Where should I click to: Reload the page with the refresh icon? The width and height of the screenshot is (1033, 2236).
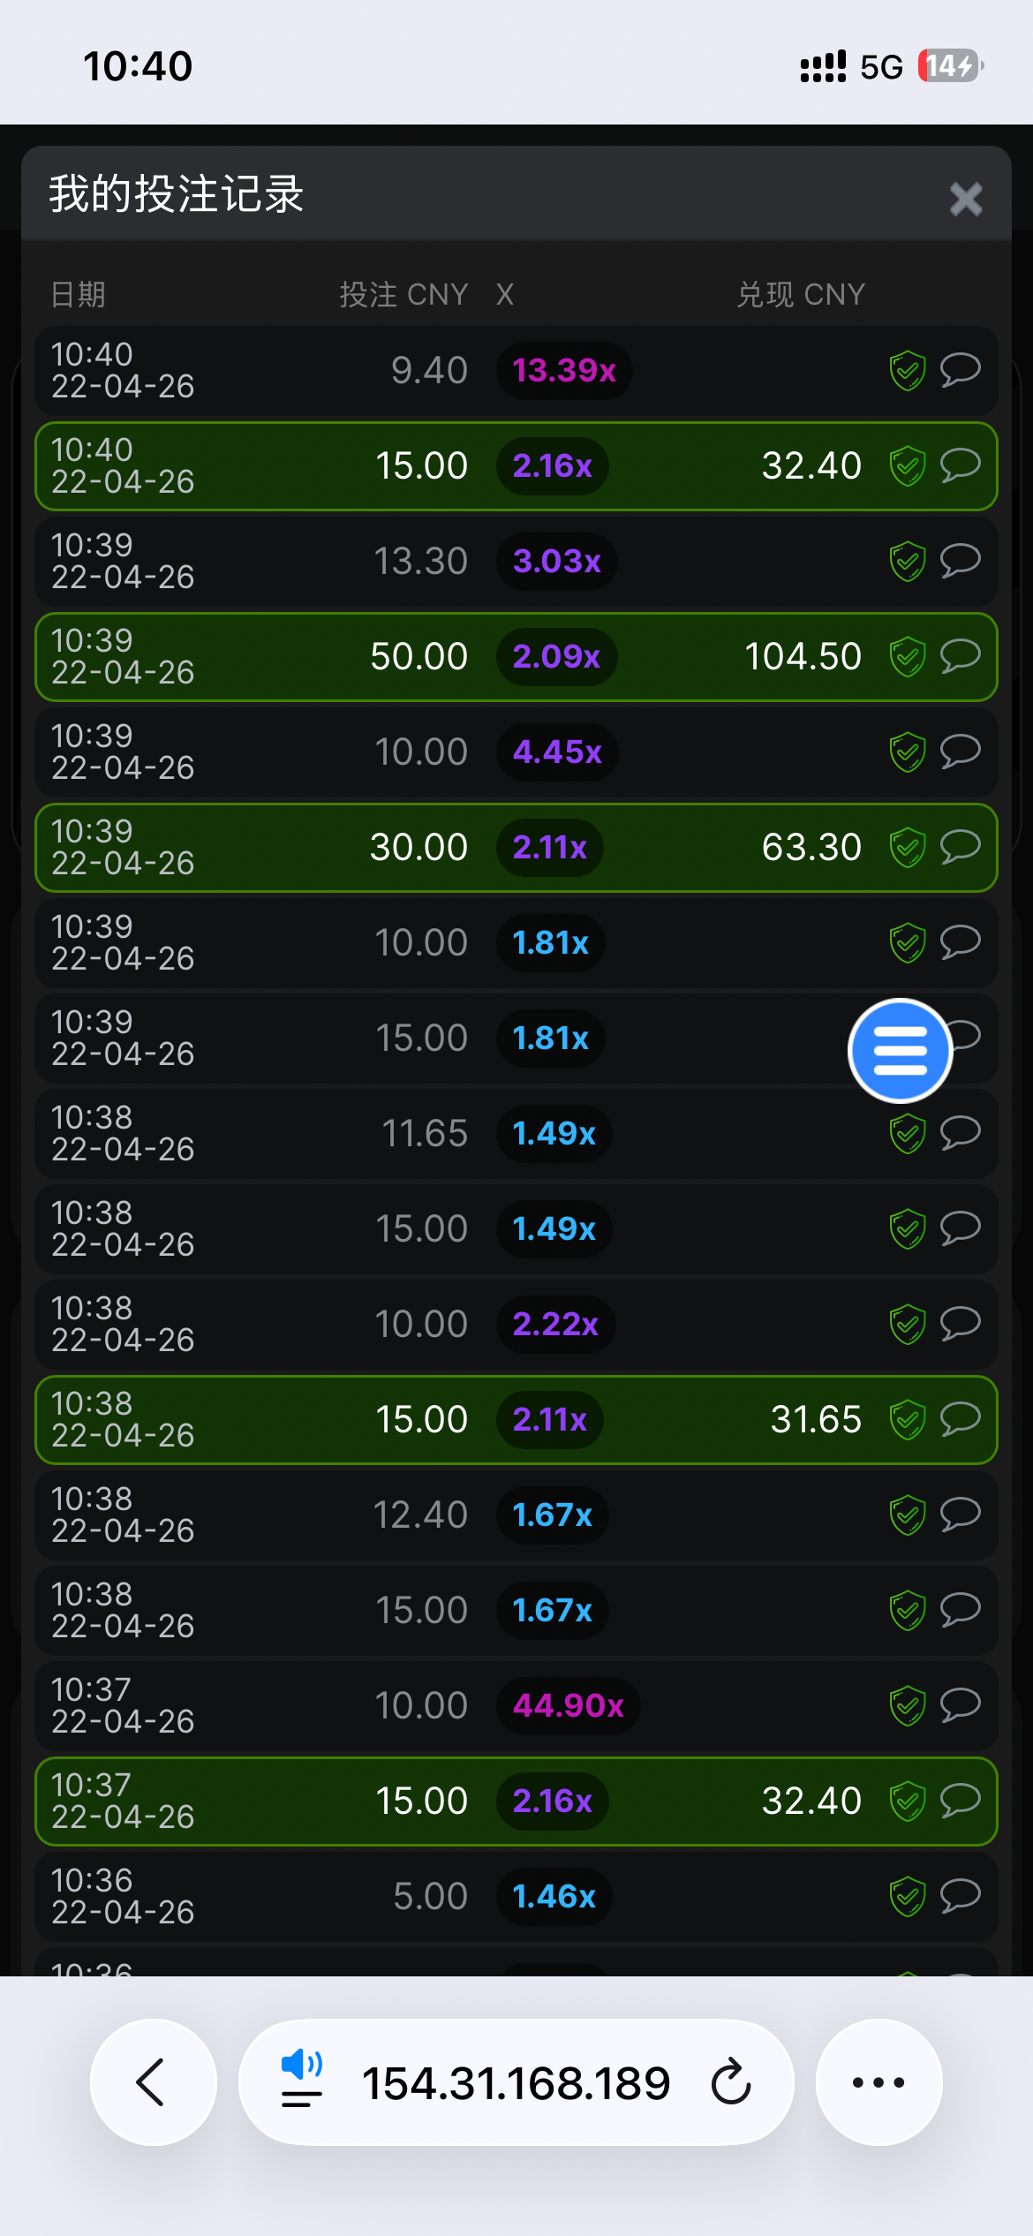click(x=731, y=2082)
